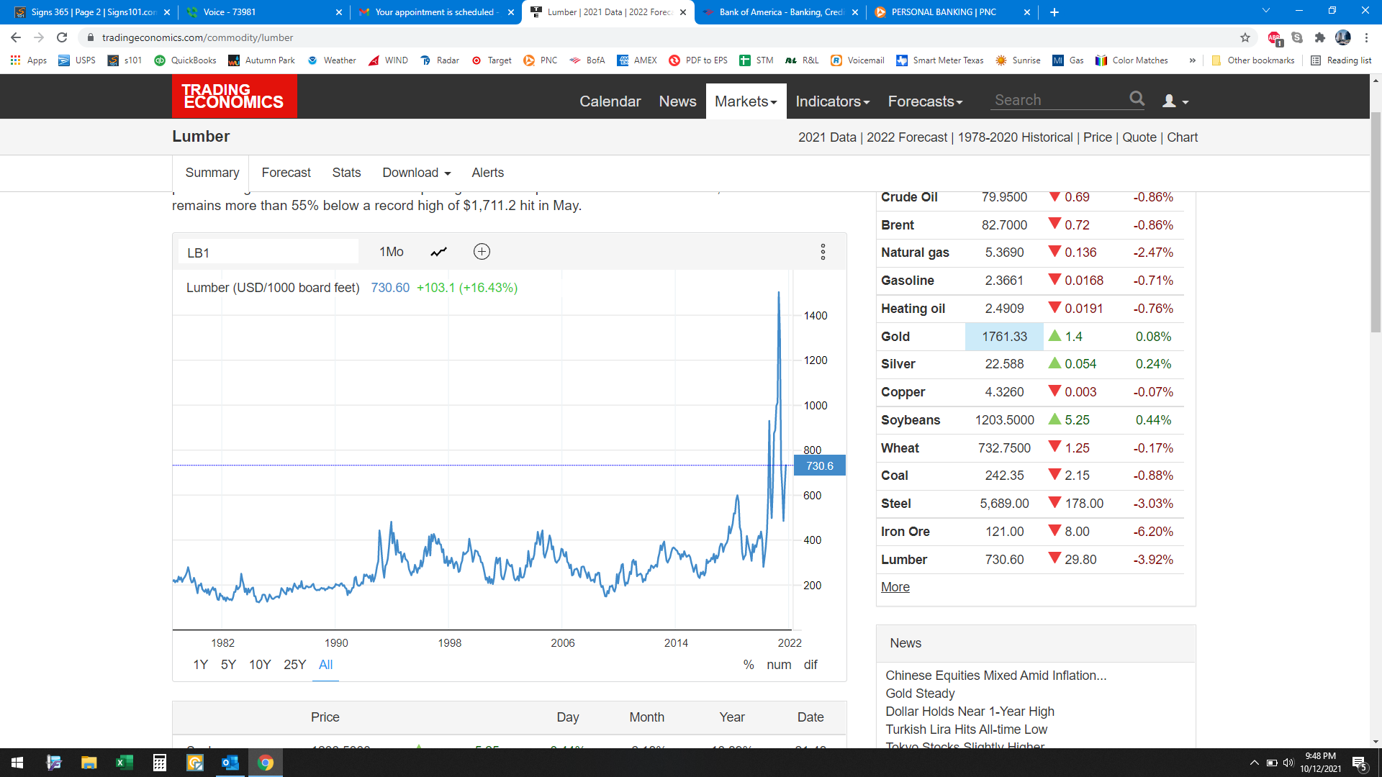Open the Color Matches bookmark
The image size is (1382, 777).
coord(1132,60)
